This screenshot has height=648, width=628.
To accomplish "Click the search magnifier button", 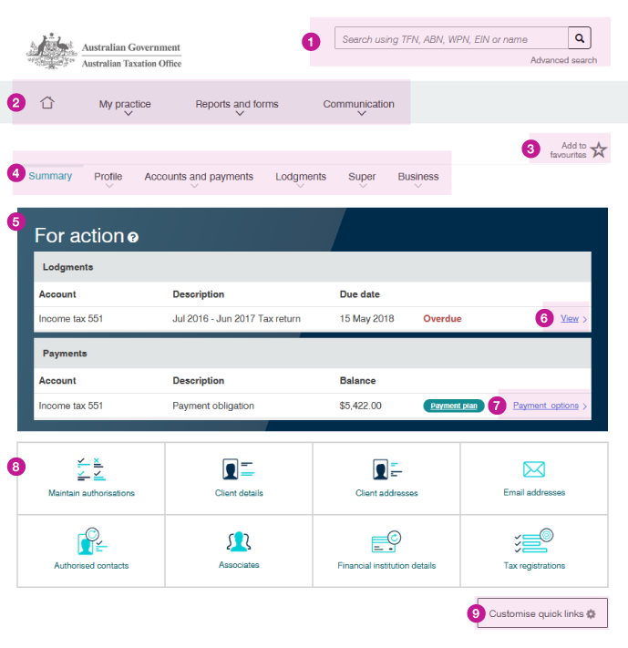I will pyautogui.click(x=579, y=38).
